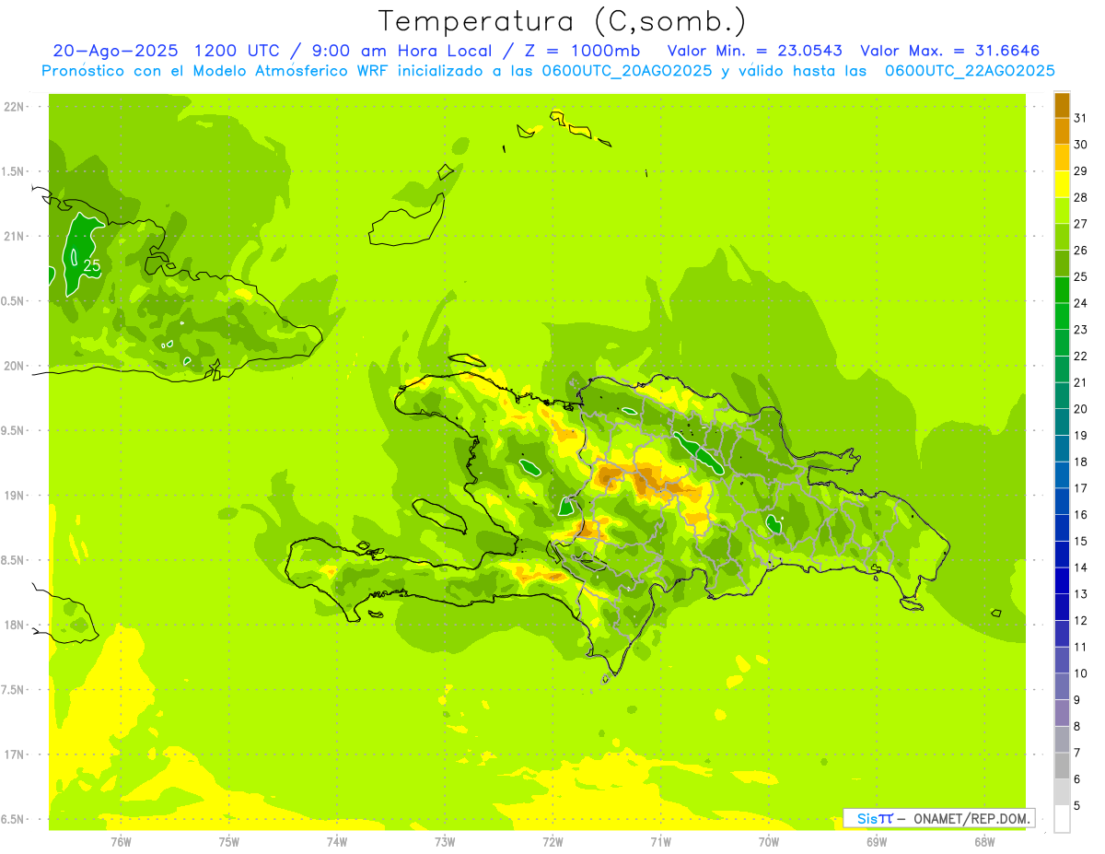Pick the mauve legend swatch between 8 and 9
Viewport: 1105px width, 854px height.
(x=1062, y=712)
